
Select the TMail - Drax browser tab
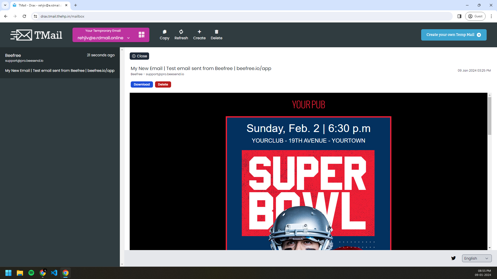(x=39, y=5)
